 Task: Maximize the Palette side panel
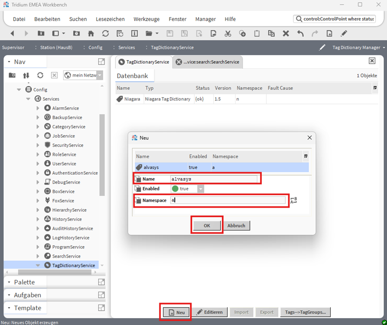(x=101, y=282)
